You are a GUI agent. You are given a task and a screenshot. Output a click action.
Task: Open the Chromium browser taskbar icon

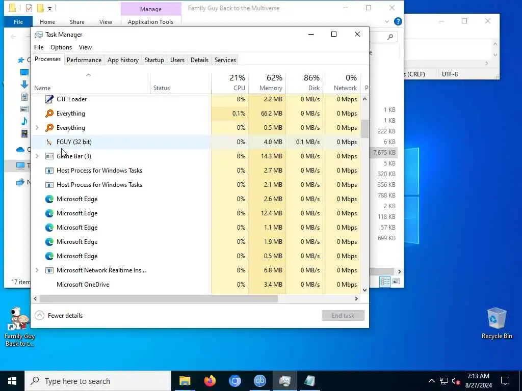tap(234, 381)
